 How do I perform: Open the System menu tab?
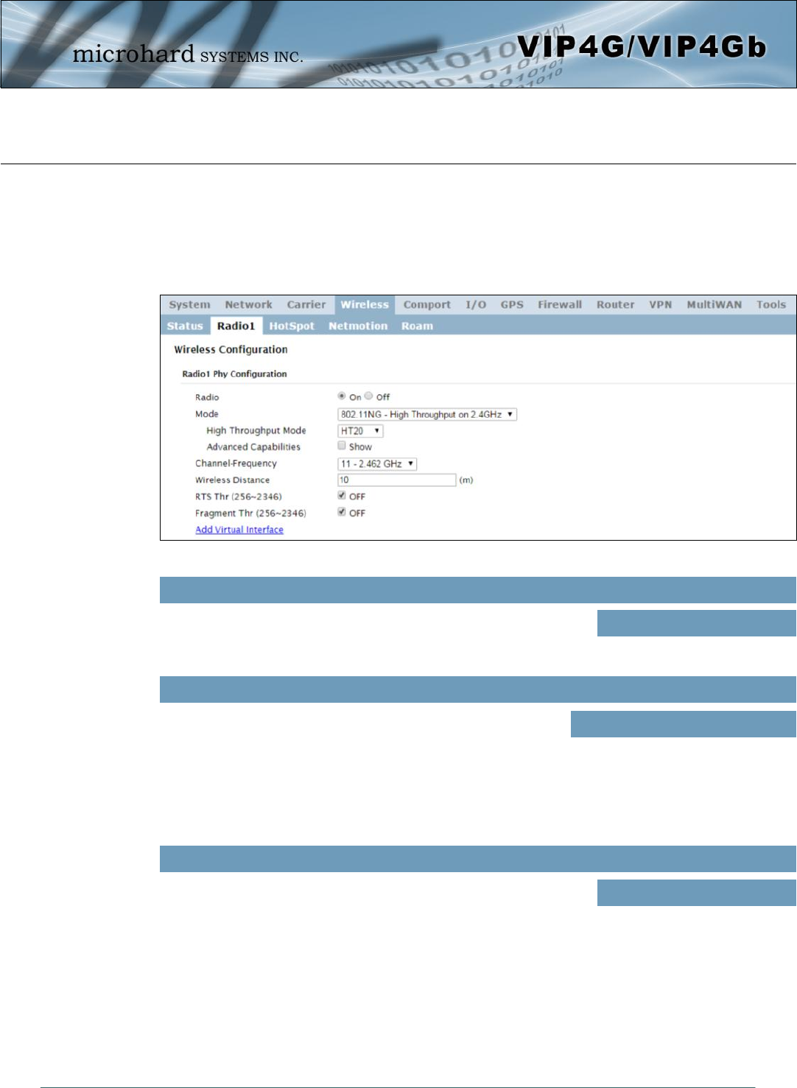tap(189, 305)
